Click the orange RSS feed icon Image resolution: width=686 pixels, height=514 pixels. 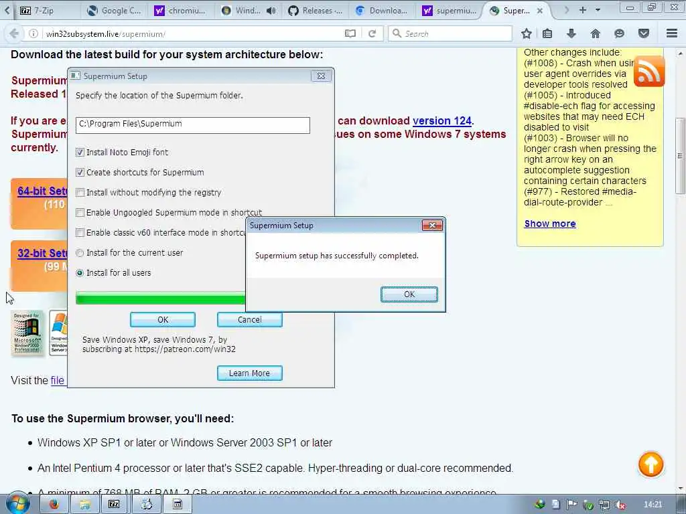pyautogui.click(x=649, y=71)
